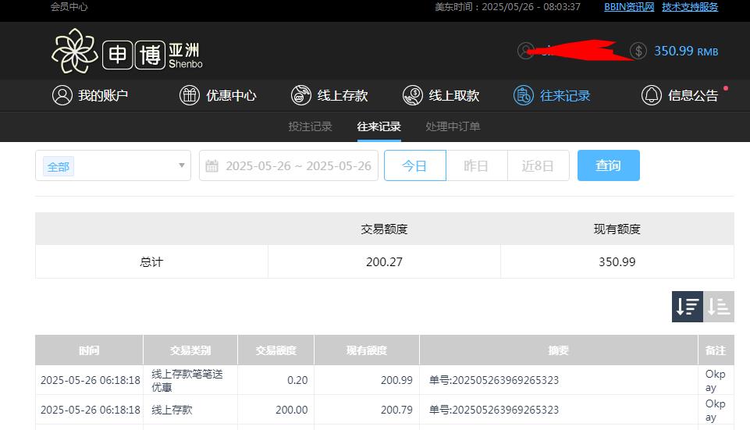Sort records in descending order
This screenshot has height=430, width=750.
[x=688, y=307]
